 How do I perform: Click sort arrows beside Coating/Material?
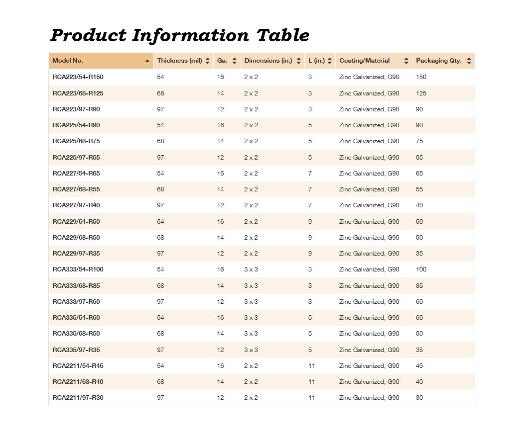click(x=406, y=61)
